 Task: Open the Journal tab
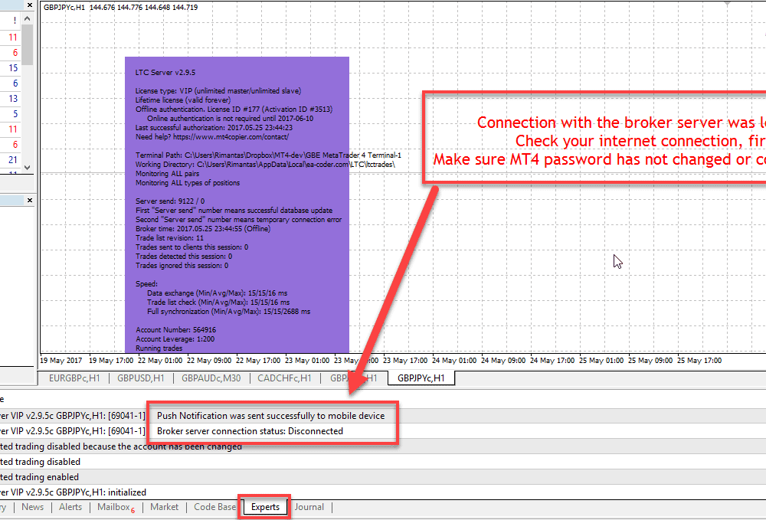[309, 507]
